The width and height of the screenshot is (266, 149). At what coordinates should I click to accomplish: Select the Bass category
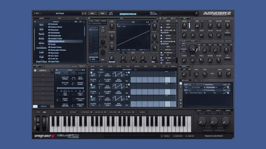tap(41, 25)
